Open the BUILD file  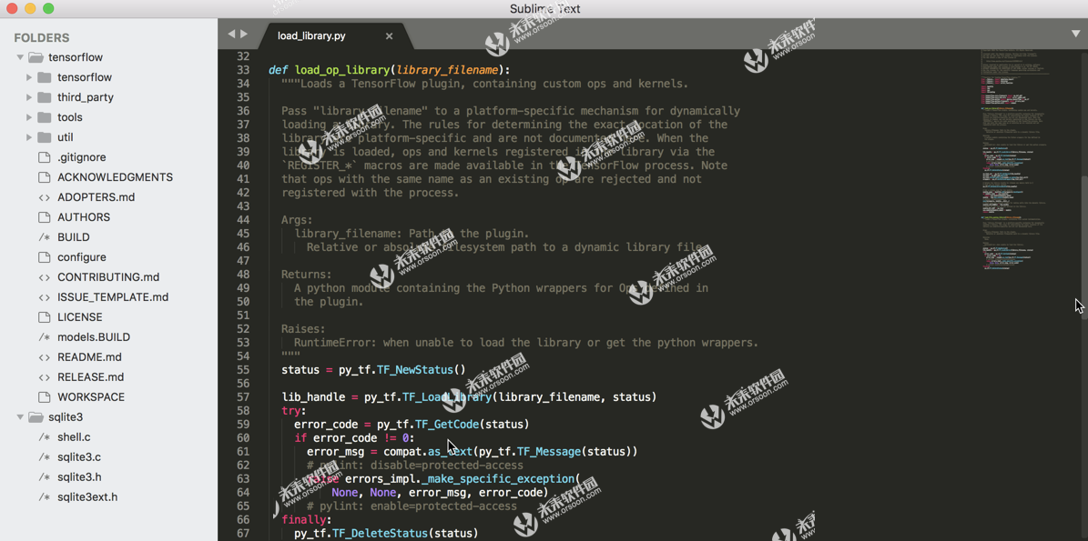click(74, 237)
